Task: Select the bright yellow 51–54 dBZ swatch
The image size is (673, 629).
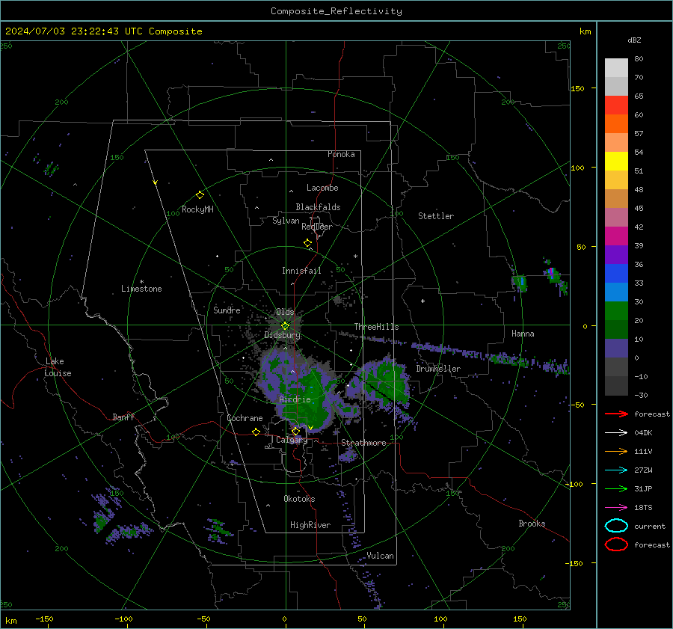Action: 616,162
